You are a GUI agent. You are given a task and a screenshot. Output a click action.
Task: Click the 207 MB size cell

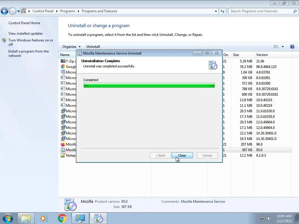tap(246, 144)
